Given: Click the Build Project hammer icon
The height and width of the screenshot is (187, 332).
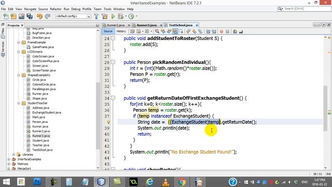Looking at the screenshot, I should [96, 16].
